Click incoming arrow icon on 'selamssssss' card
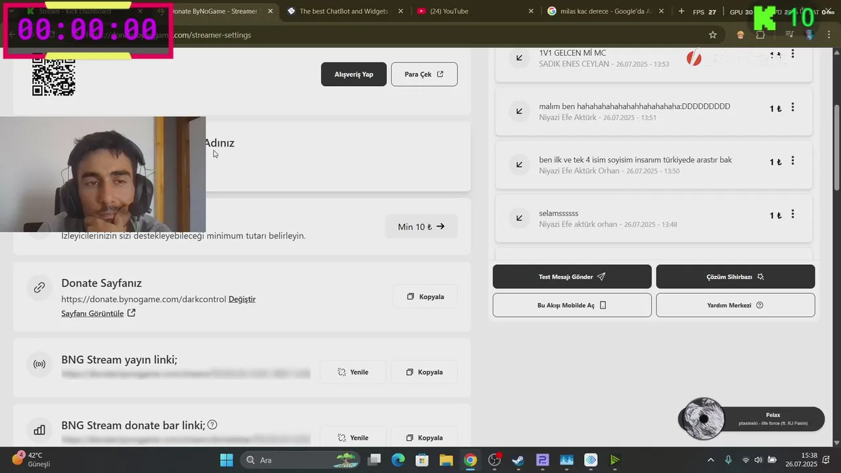Screen dimensions: 841x473 point(519,218)
